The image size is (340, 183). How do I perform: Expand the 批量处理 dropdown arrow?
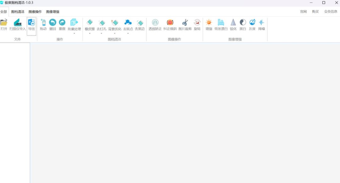[74, 33]
